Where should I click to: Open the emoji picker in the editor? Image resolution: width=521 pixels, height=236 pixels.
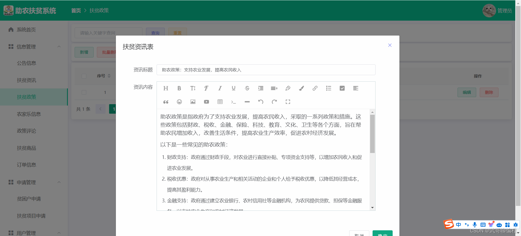click(x=179, y=102)
